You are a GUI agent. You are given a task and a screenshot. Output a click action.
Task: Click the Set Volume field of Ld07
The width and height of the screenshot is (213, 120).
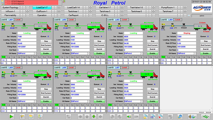(x=133, y=84)
